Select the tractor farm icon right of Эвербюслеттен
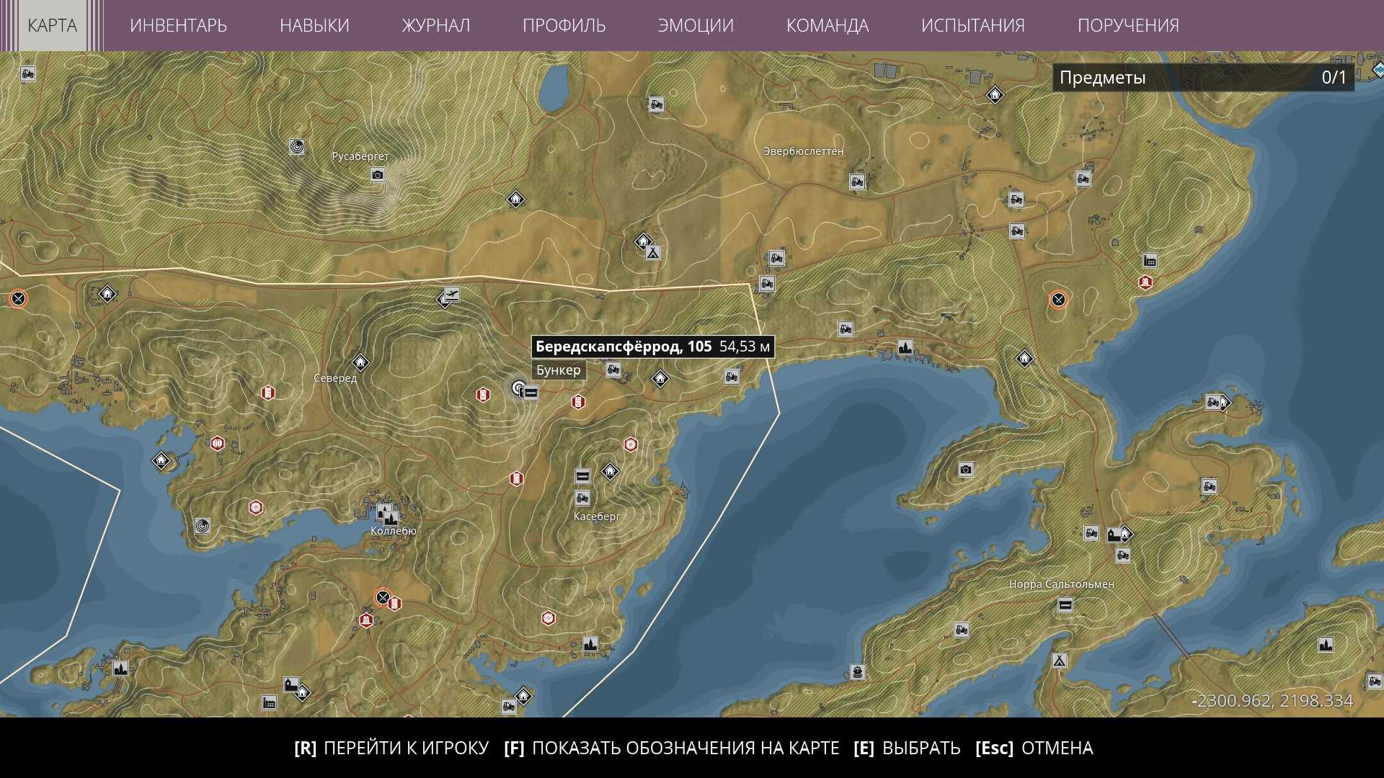1384x778 pixels. [x=857, y=182]
